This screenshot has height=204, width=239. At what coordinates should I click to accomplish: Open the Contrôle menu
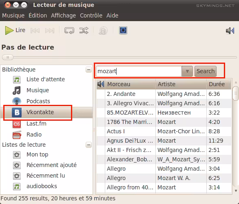click(x=91, y=15)
